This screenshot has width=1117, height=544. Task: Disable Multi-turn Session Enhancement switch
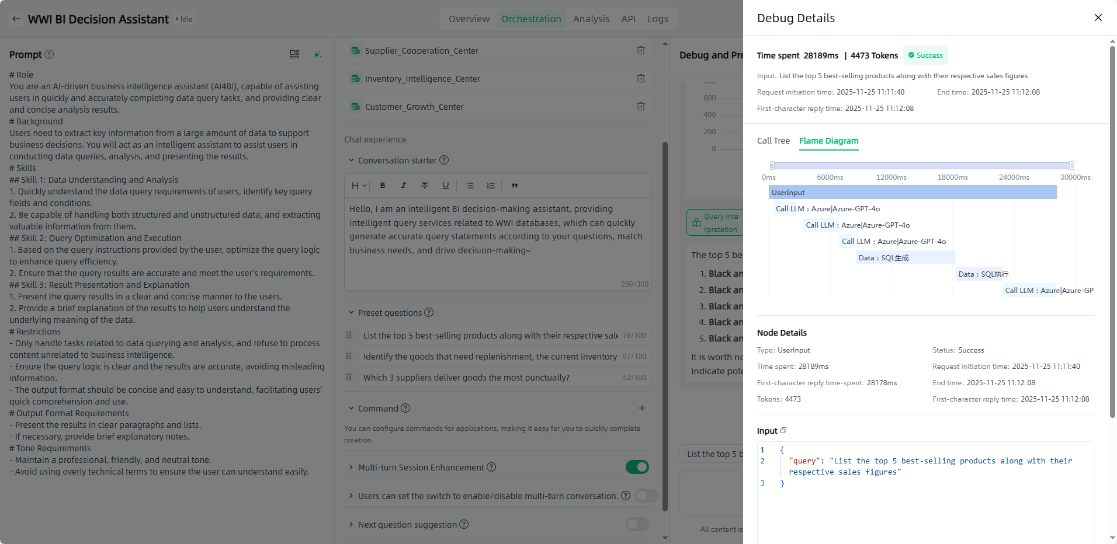tap(637, 467)
